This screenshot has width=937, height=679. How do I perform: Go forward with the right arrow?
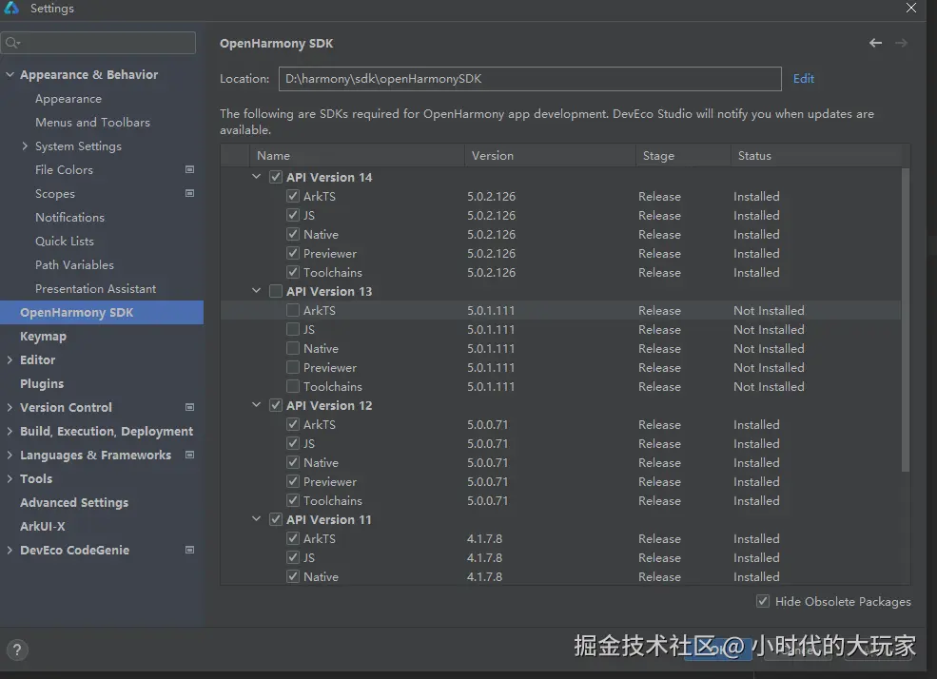tap(901, 43)
